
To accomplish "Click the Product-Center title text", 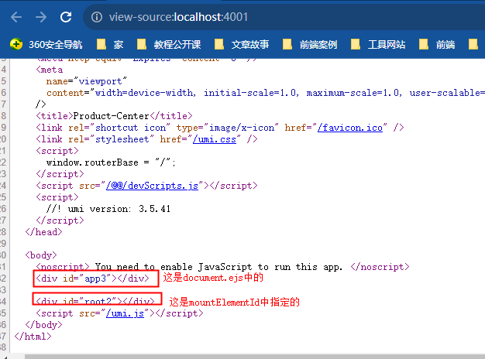I will (112, 116).
